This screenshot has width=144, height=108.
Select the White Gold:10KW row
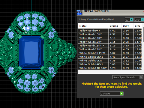[x=110, y=61]
